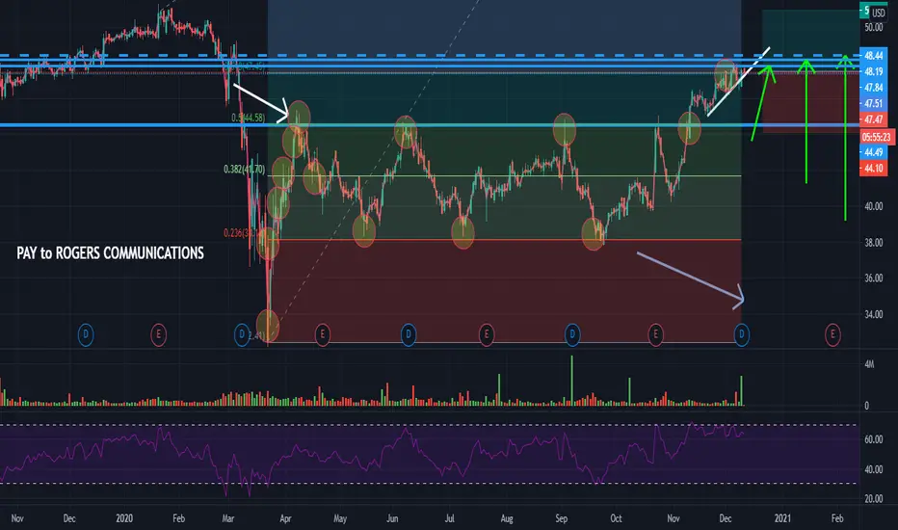Viewport: 898px width, 530px height.
Task: Click the 50.00 price axis value
Action: pos(873,28)
